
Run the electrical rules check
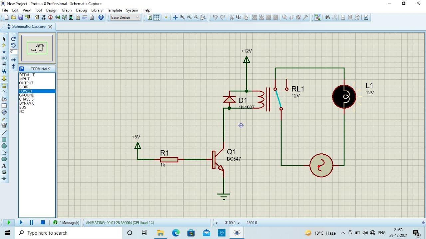point(366,17)
